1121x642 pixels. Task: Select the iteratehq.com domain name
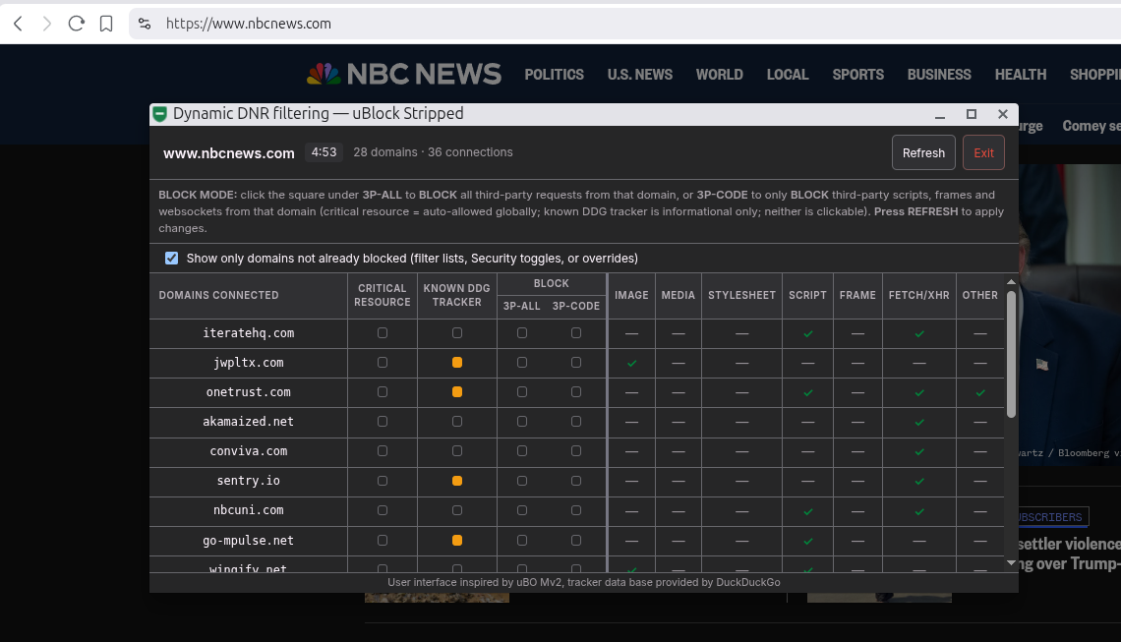(x=248, y=333)
